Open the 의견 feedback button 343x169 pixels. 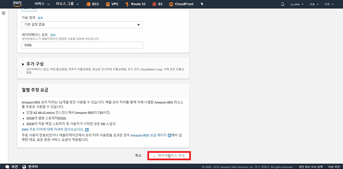click(12, 167)
